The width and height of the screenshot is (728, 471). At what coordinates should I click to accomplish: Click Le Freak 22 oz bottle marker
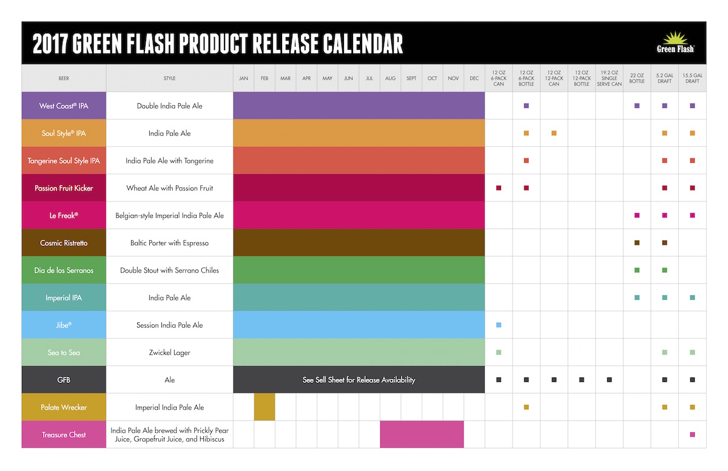coord(637,215)
